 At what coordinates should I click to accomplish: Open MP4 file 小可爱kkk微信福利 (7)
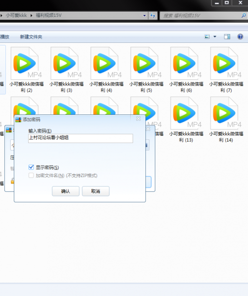(x=226, y=70)
